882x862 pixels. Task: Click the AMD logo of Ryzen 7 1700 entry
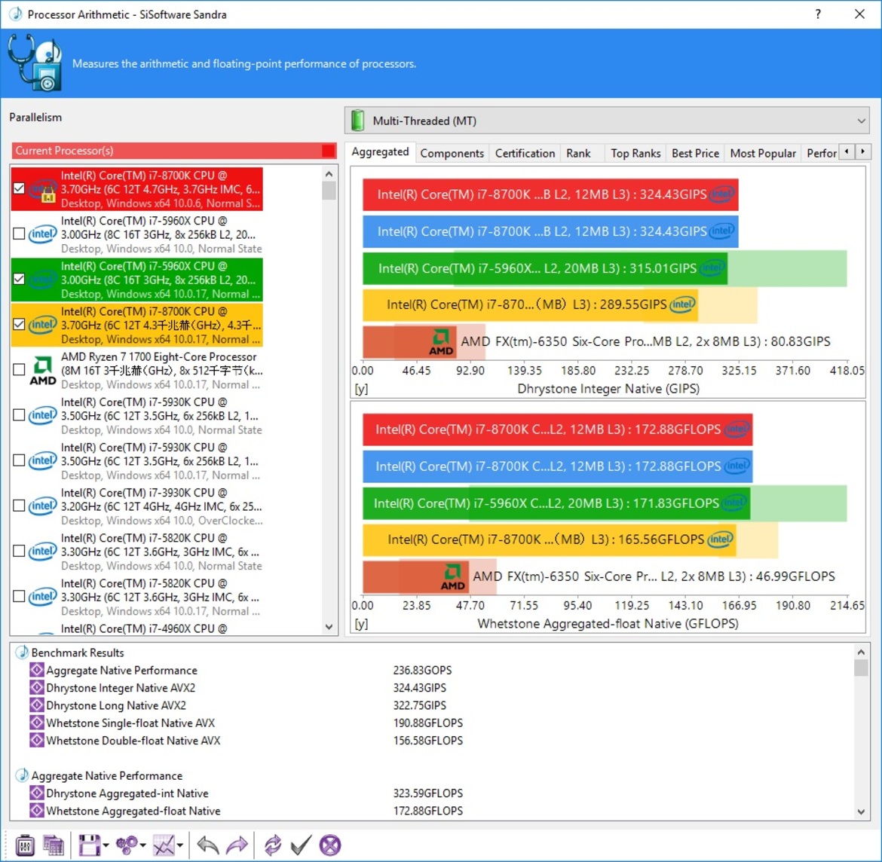[43, 371]
